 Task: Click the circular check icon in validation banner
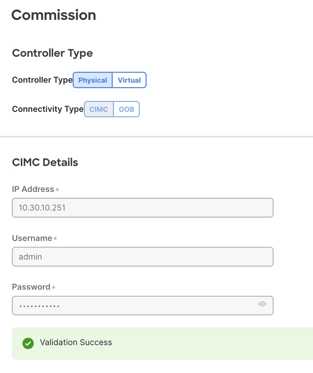click(28, 343)
